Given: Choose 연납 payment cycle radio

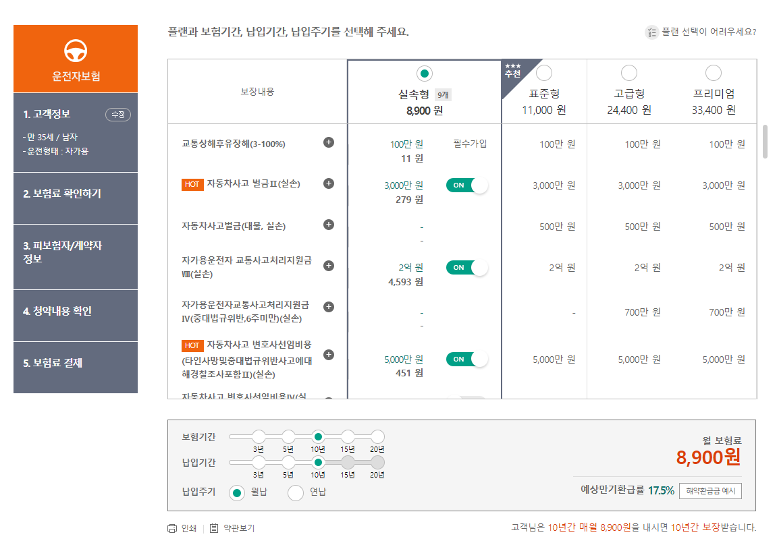Looking at the screenshot, I should click(x=295, y=493).
